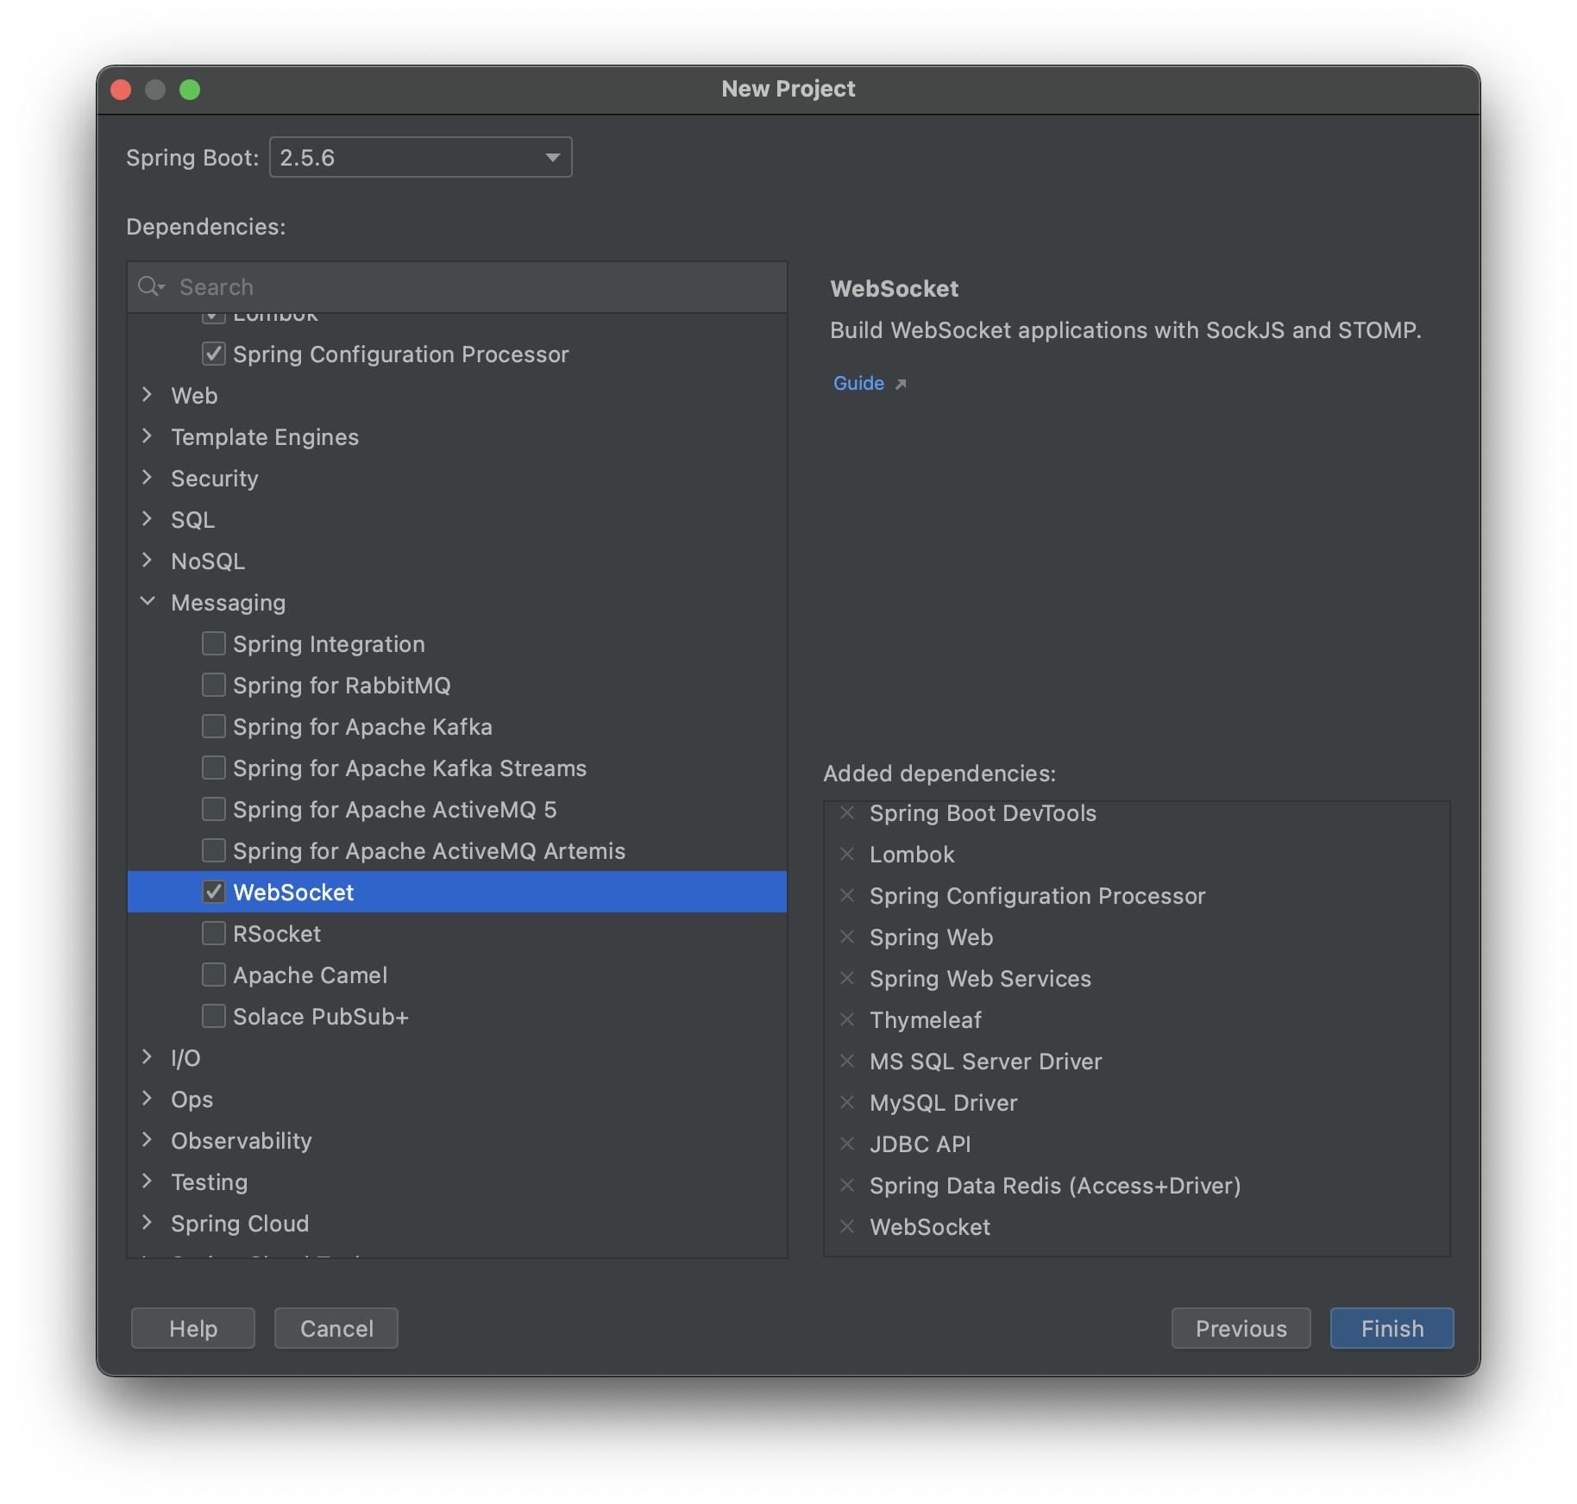The width and height of the screenshot is (1577, 1504).
Task: Remove Thymeleaf using its X icon
Action: [847, 1019]
